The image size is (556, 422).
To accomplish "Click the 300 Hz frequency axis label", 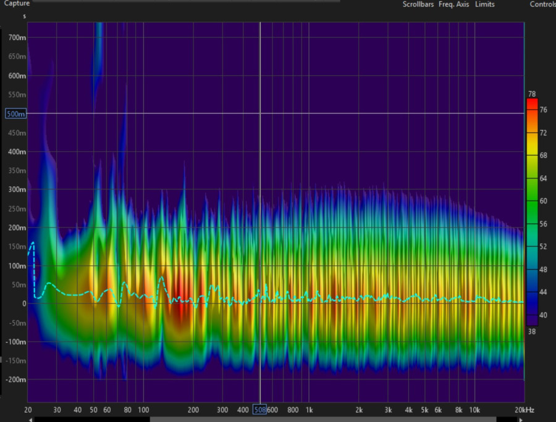I will click(x=222, y=410).
